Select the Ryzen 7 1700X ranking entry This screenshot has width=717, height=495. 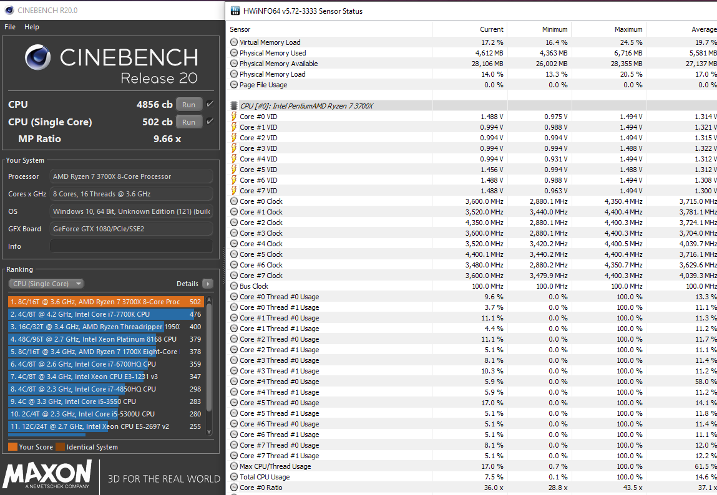pyautogui.click(x=105, y=352)
